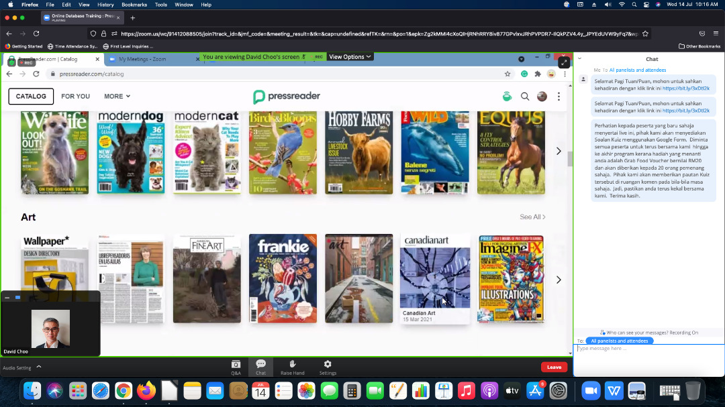Viewport: 725px width, 407px height.
Task: Open macOS Control Center
Action: [646, 5]
